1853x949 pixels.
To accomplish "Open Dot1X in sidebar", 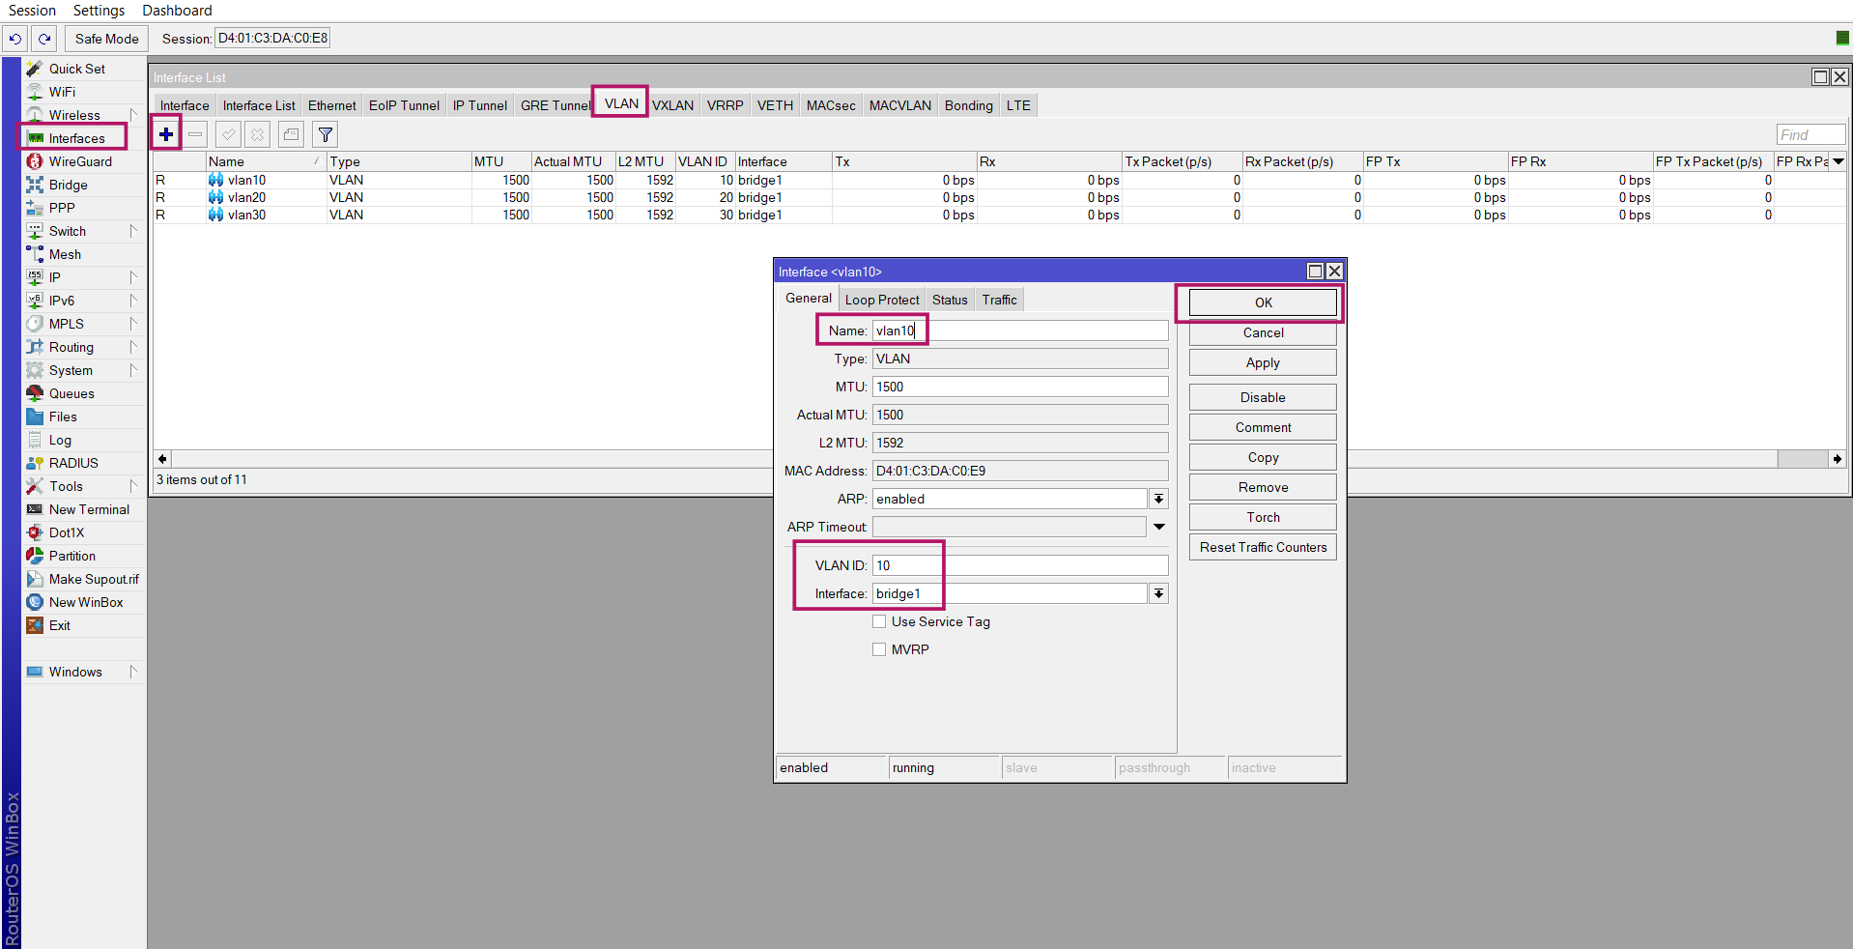I will [67, 532].
